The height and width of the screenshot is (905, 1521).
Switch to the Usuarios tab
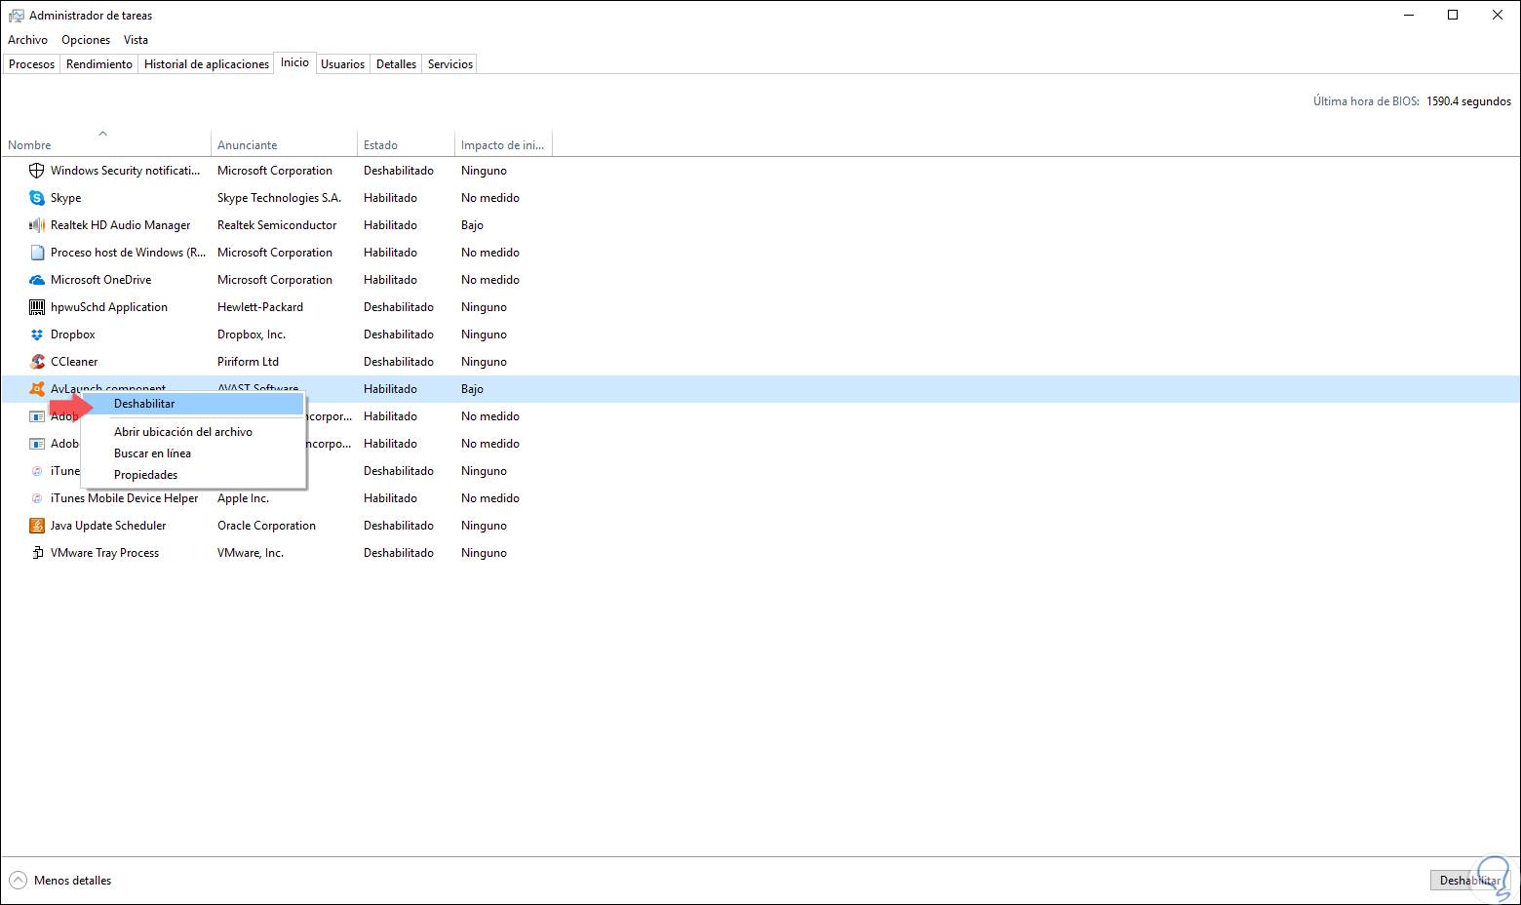tap(342, 64)
